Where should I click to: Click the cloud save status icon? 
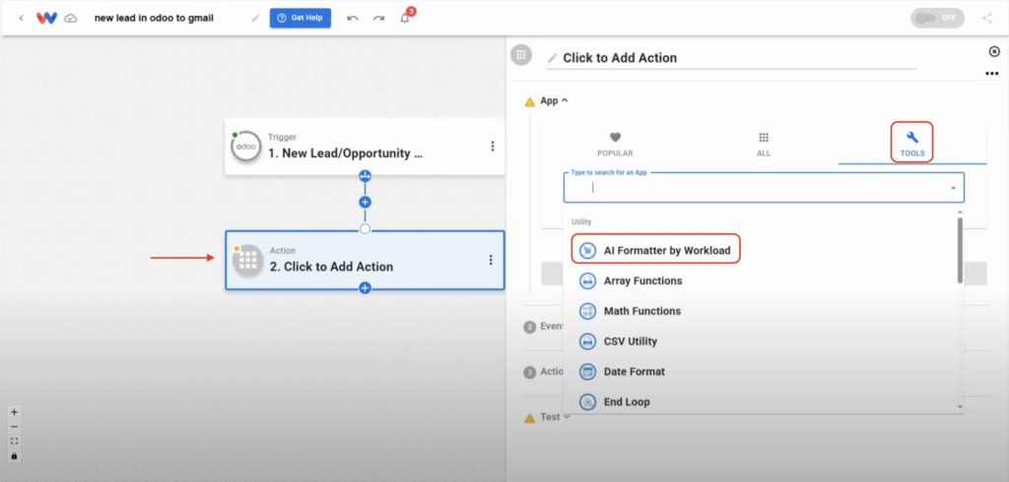coord(71,18)
